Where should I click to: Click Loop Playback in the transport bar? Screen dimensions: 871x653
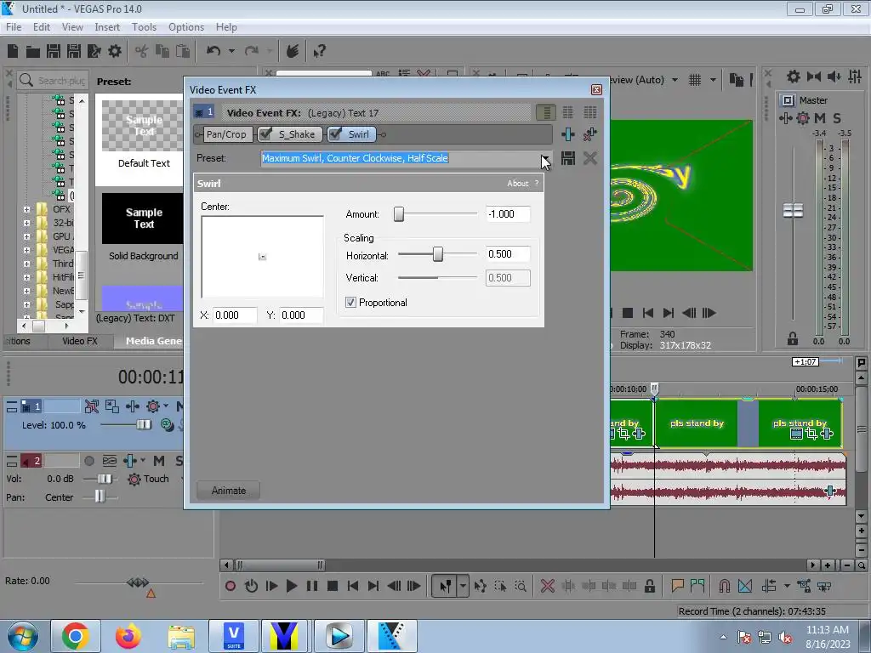[x=251, y=586]
